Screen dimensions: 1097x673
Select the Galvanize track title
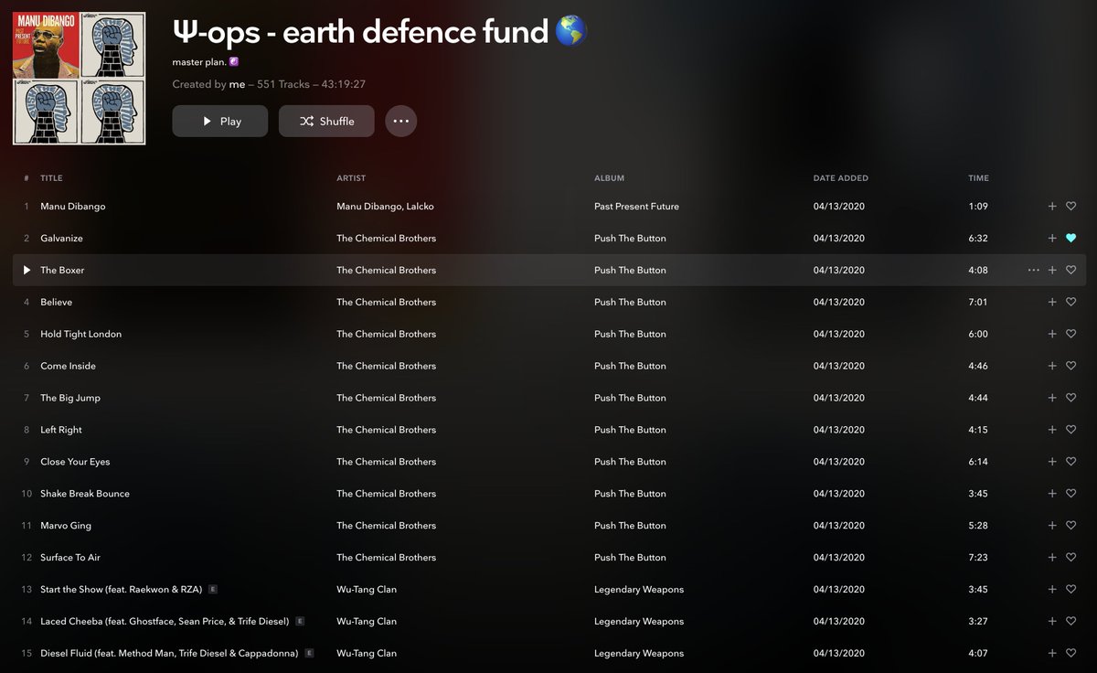pos(61,239)
